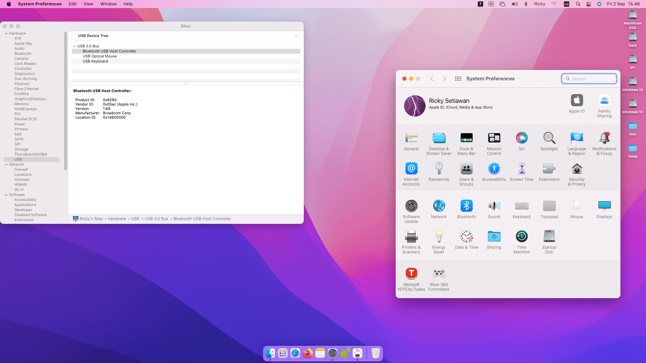Image resolution: width=646 pixels, height=363 pixels.
Task: Collapse the USB 3.0 Bus tree
Action: pos(74,46)
